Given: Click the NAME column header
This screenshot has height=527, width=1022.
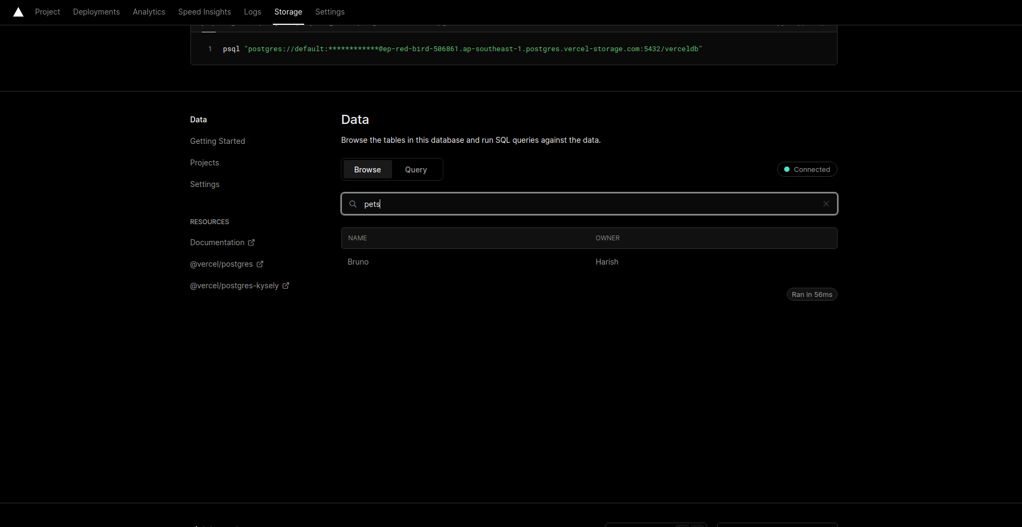Looking at the screenshot, I should pyautogui.click(x=357, y=238).
